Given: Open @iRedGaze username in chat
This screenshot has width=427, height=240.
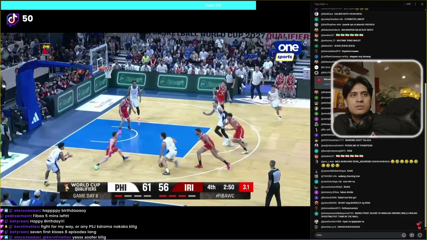Looking at the screenshot, I should pos(327,14).
